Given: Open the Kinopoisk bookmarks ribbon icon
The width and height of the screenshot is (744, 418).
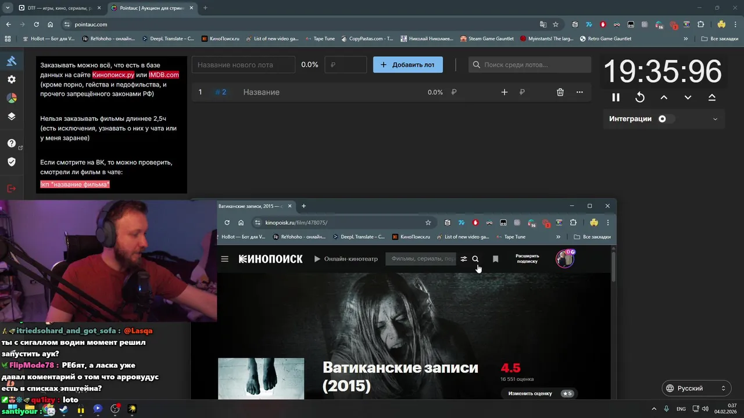Looking at the screenshot, I should point(495,259).
